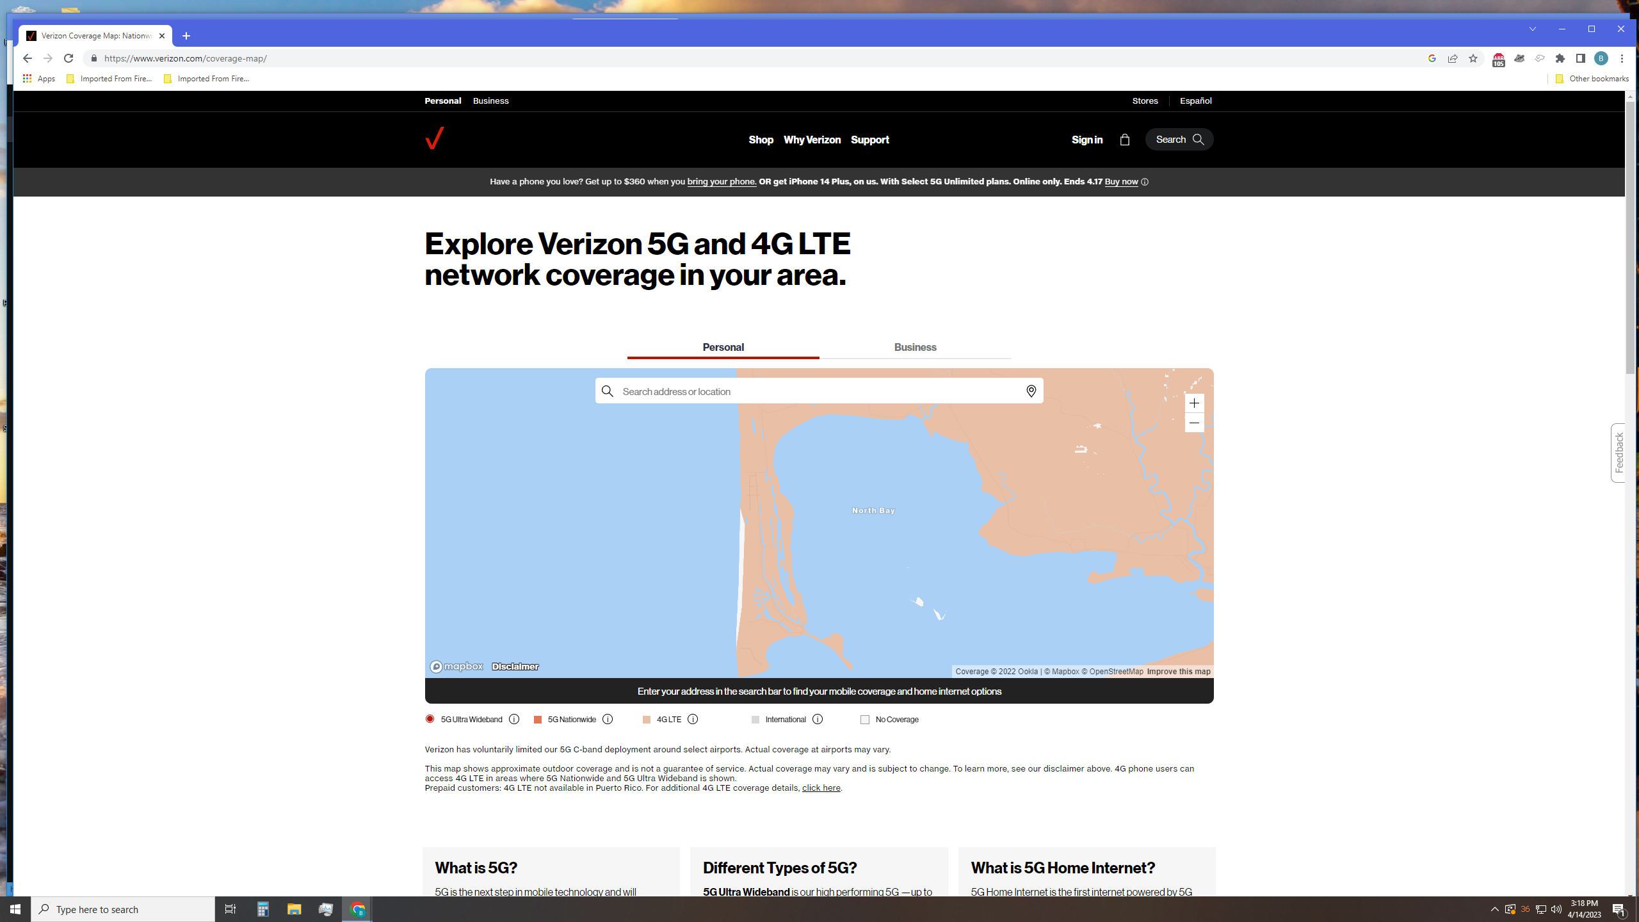Image resolution: width=1639 pixels, height=922 pixels.
Task: Reload the Verizon coverage page
Action: tap(69, 58)
